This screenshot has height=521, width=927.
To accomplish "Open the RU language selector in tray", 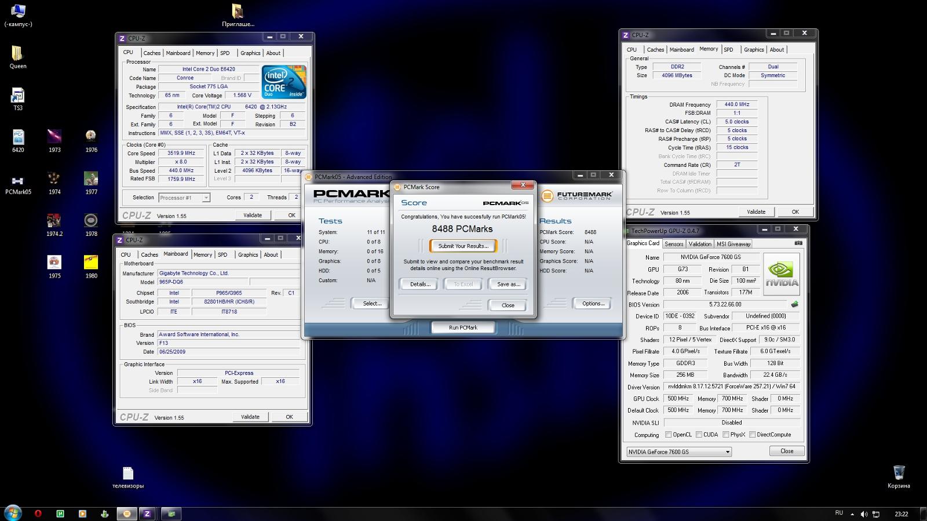I will pos(839,513).
